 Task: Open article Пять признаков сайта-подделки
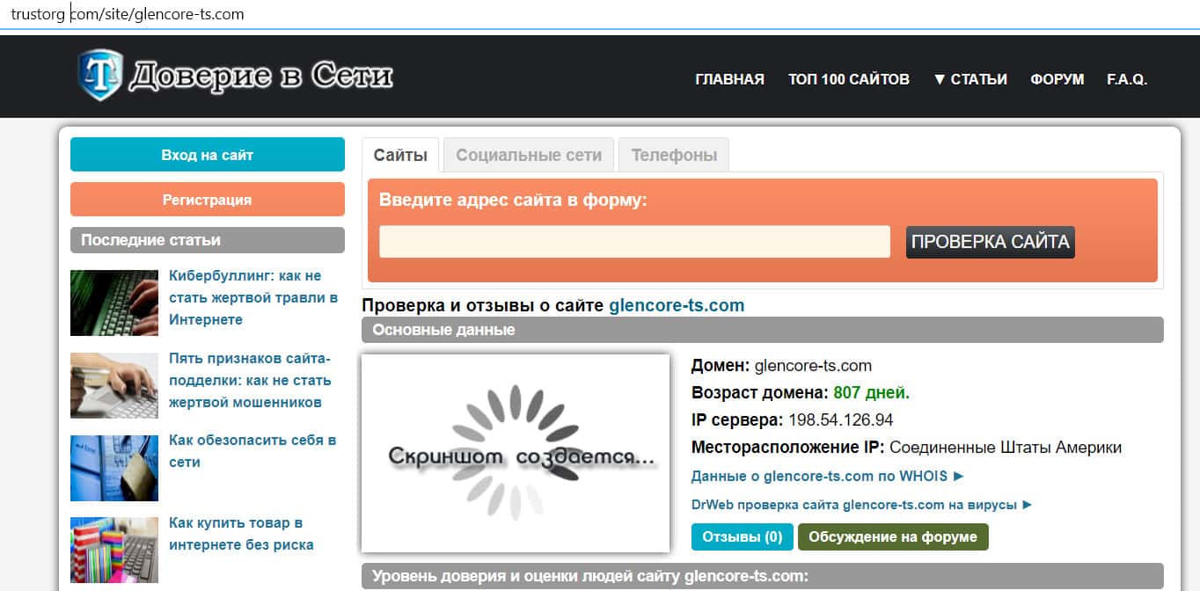coord(250,381)
